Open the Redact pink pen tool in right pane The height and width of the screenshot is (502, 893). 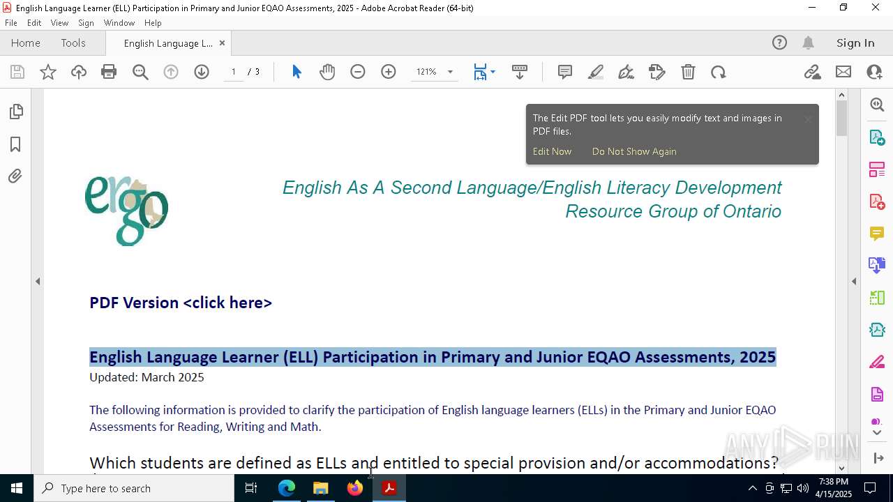click(x=877, y=363)
